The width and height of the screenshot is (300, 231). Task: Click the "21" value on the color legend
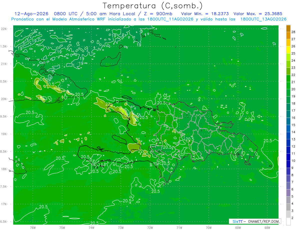pyautogui.click(x=293, y=82)
